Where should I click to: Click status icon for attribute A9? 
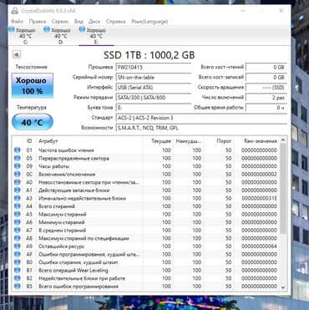click(18, 246)
